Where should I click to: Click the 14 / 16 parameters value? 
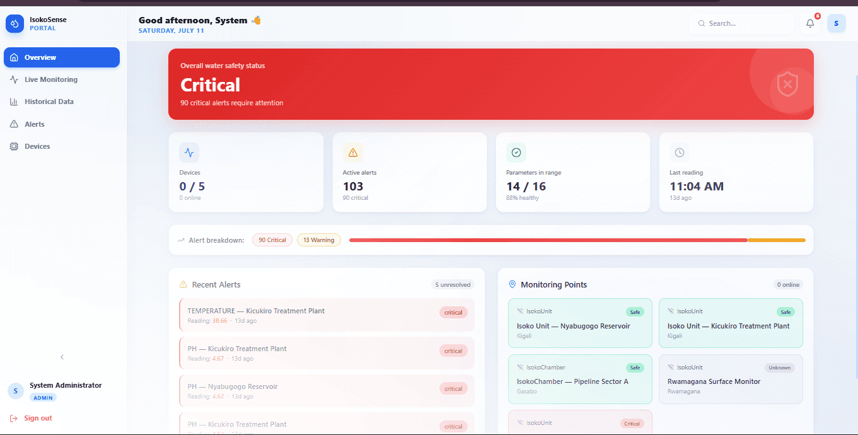[x=526, y=187]
